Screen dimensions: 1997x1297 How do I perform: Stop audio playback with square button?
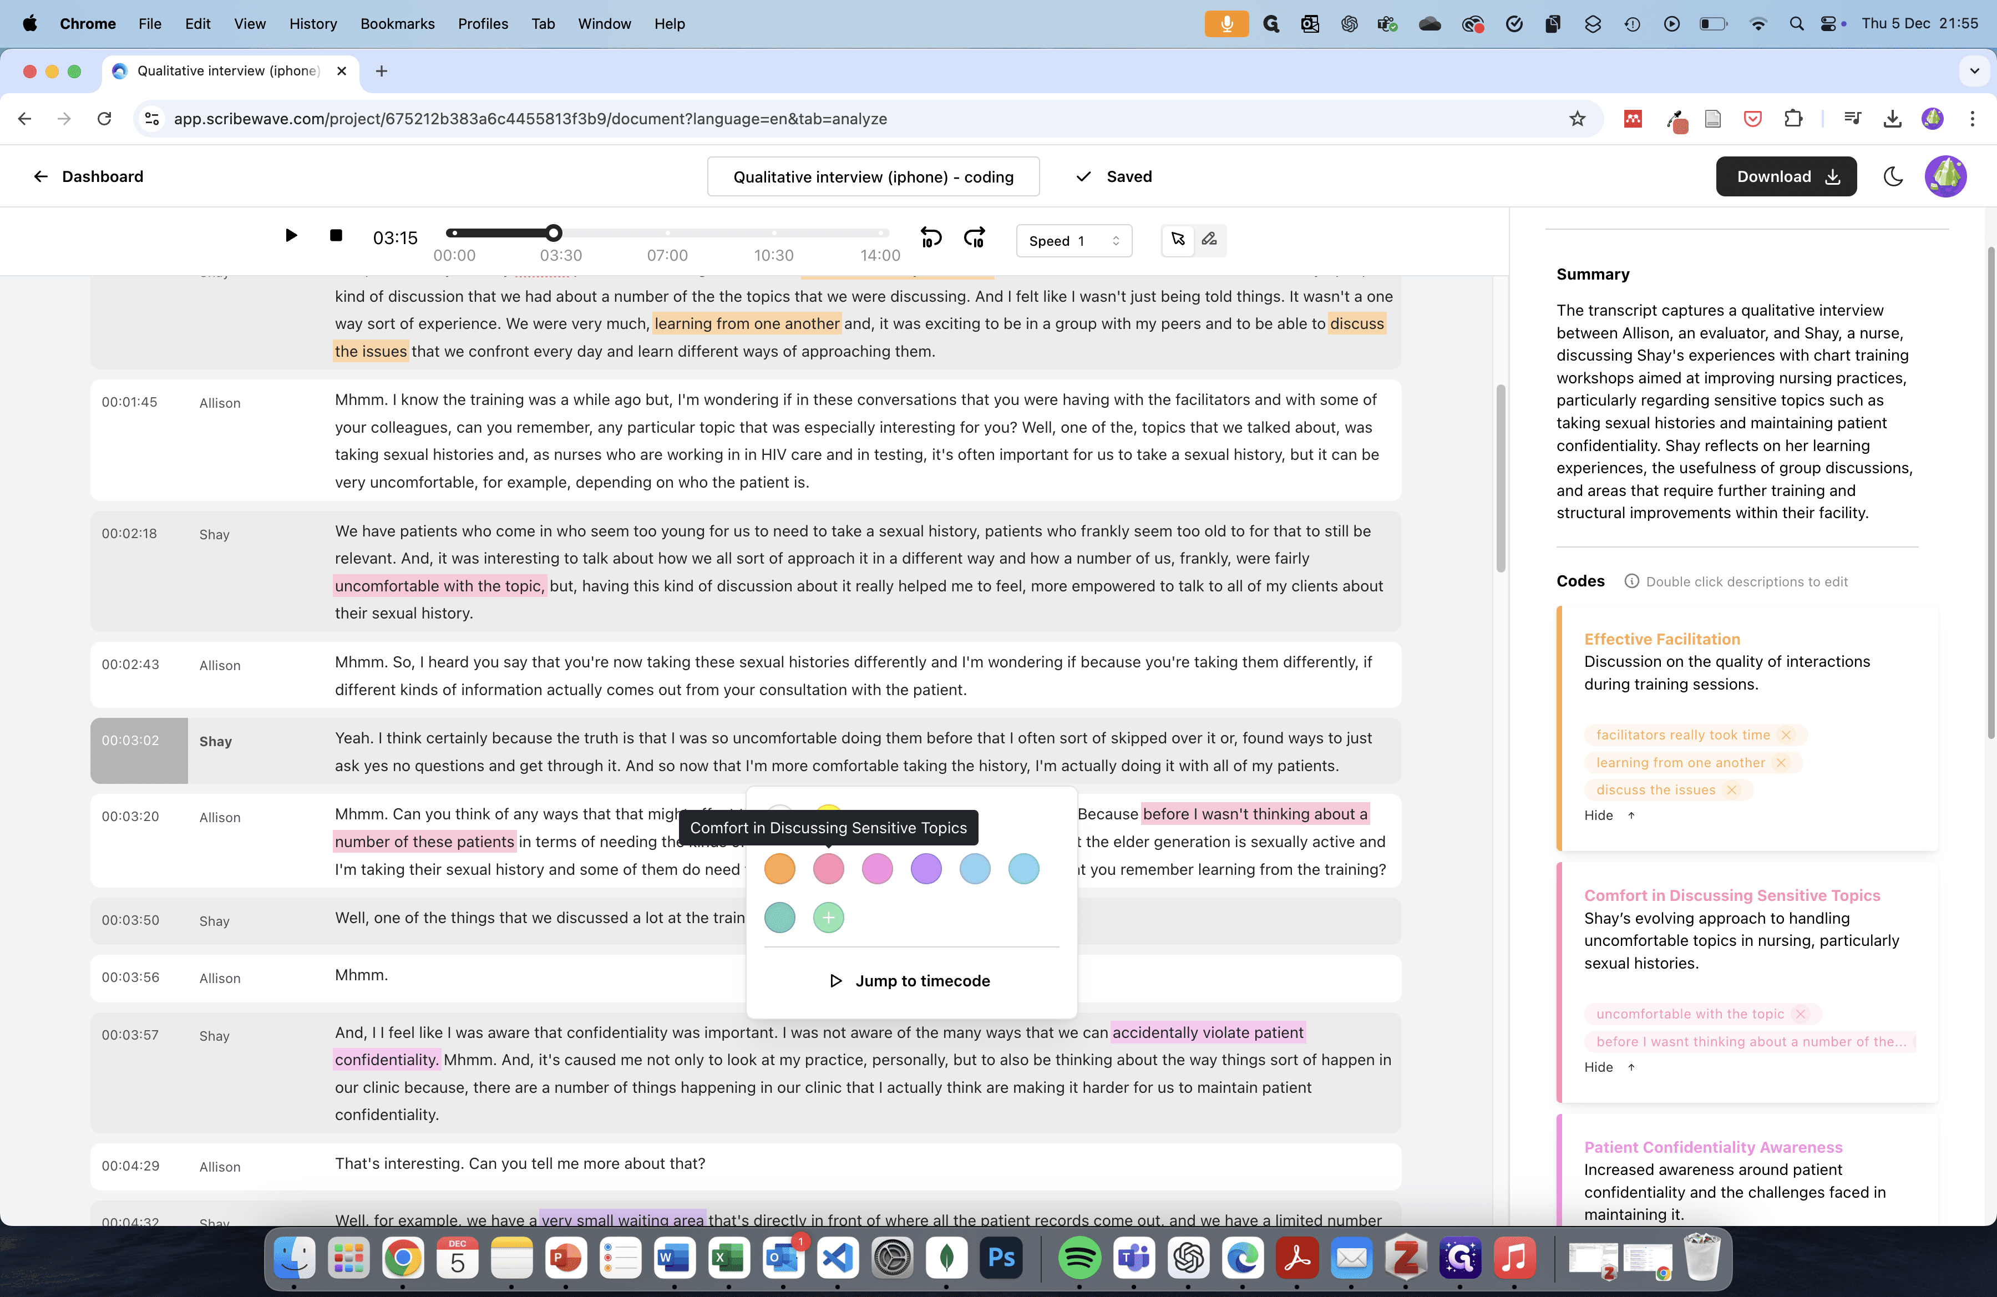pos(336,236)
